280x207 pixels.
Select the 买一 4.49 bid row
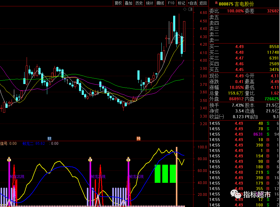(x=244, y=47)
